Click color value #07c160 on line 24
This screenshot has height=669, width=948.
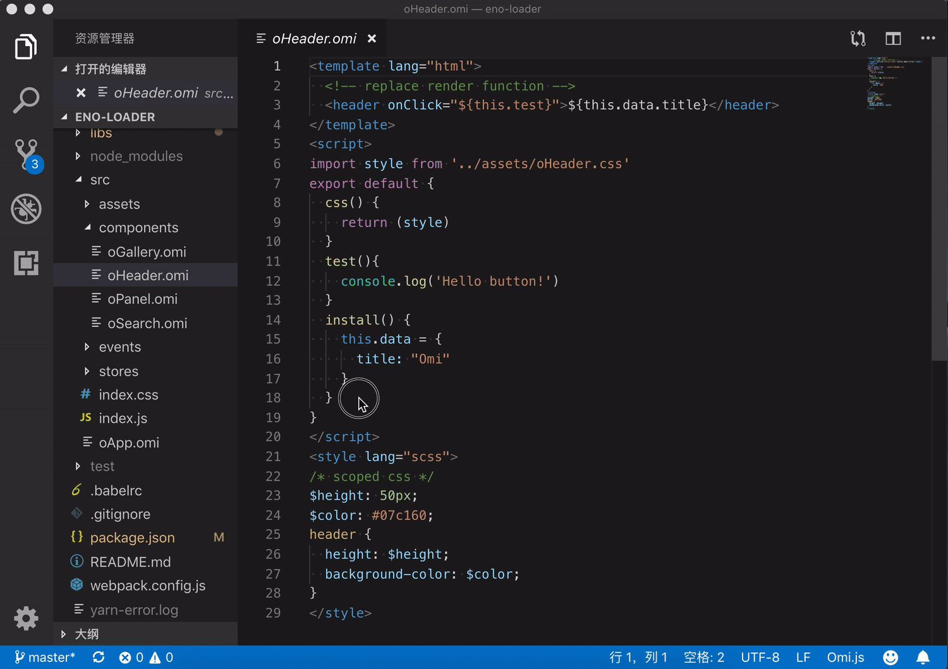click(399, 515)
